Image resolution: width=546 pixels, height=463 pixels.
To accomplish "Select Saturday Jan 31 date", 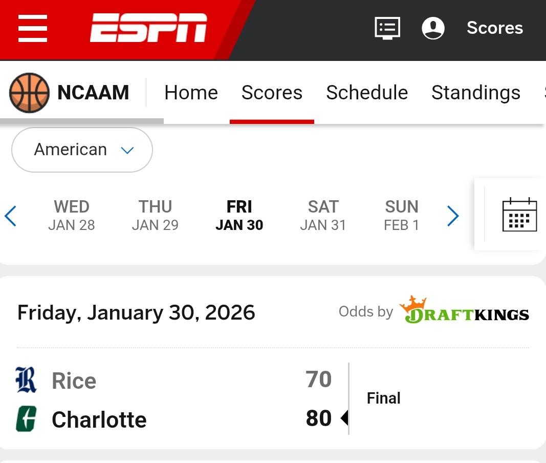I will 323,216.
